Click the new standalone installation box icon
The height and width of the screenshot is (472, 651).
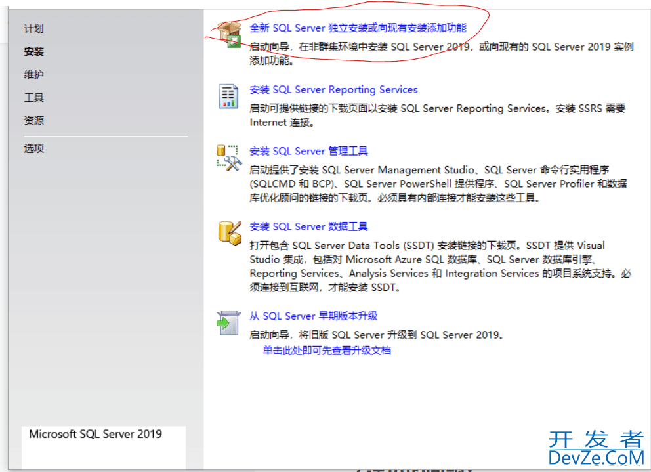coord(230,35)
